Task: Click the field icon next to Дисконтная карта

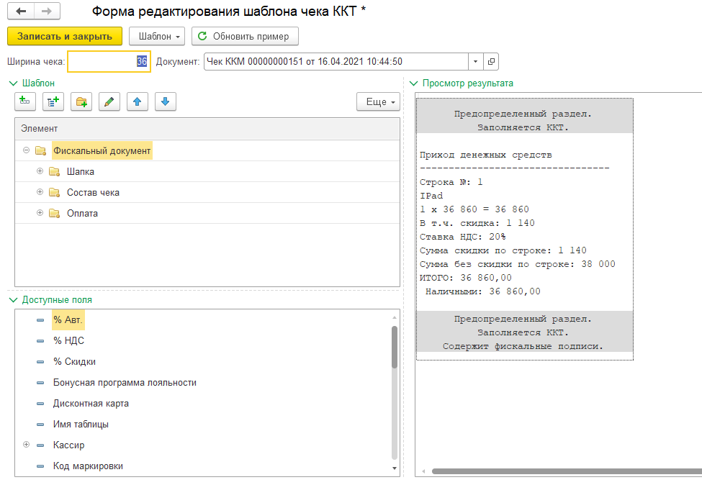Action: (40, 404)
